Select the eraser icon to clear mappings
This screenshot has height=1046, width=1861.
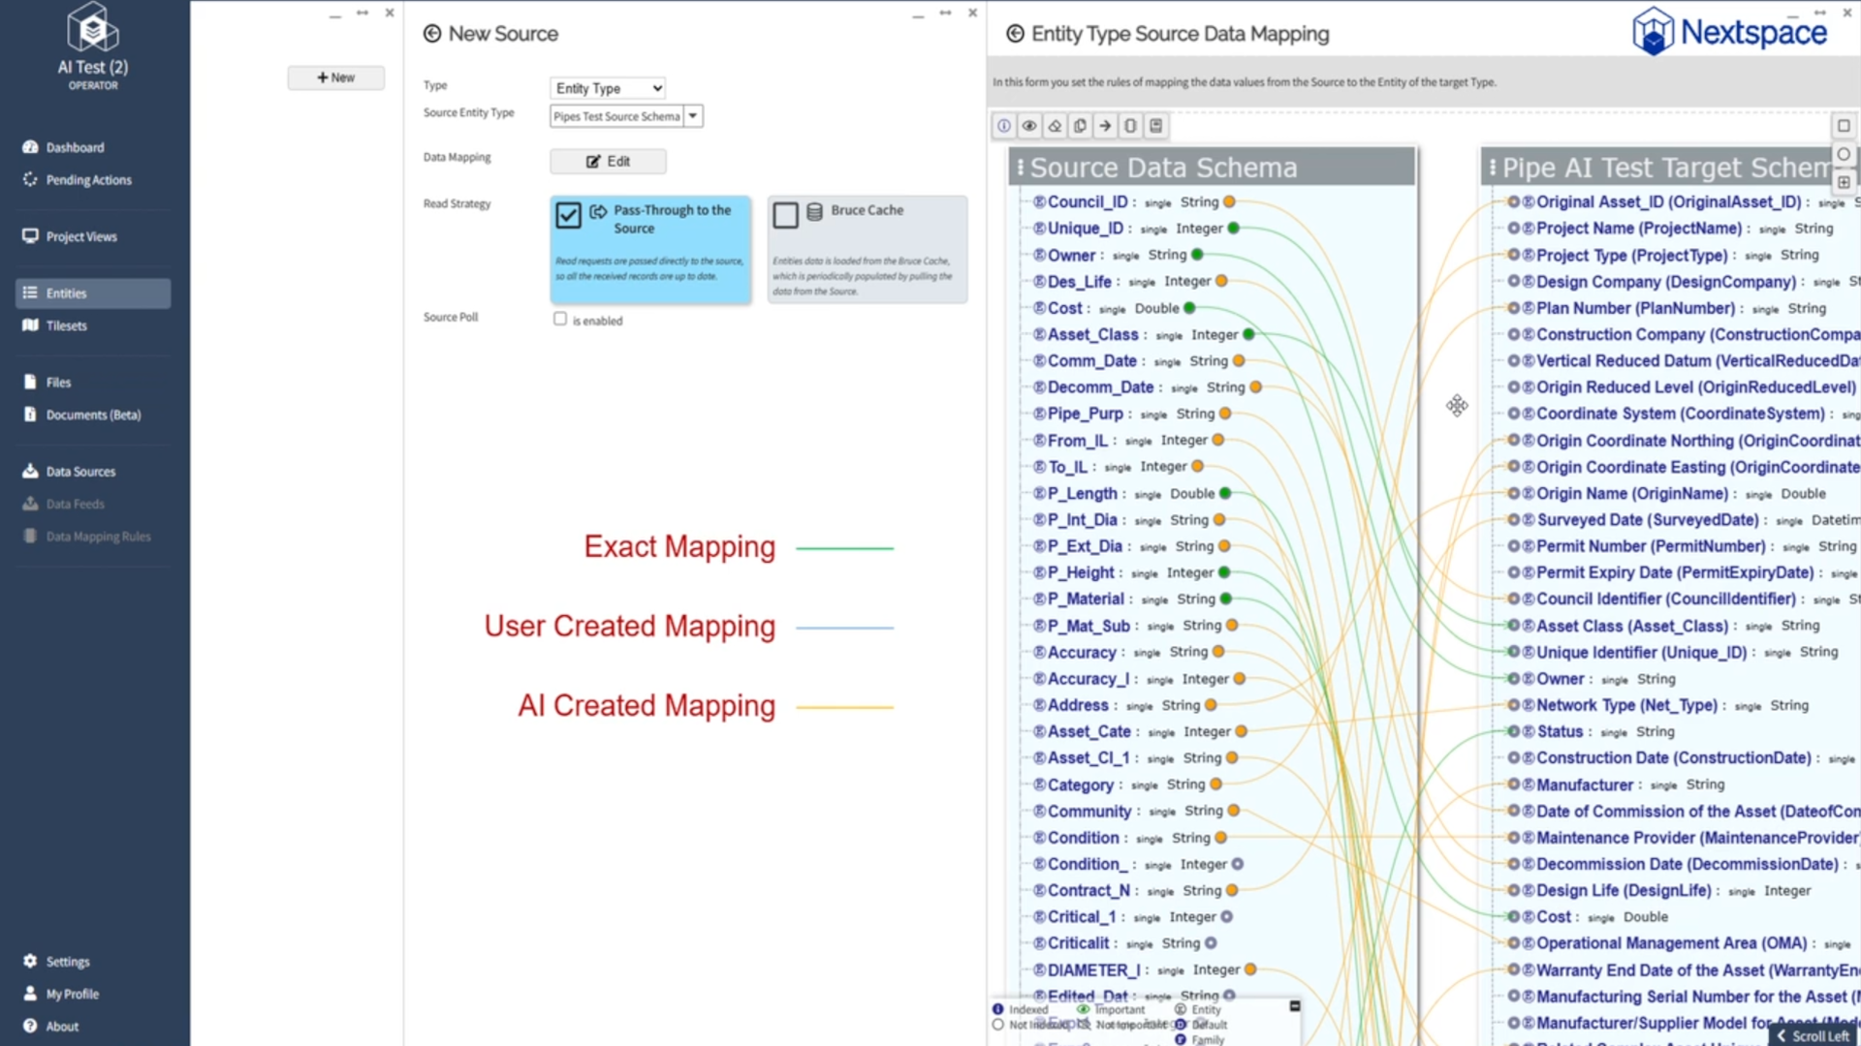1055,125
